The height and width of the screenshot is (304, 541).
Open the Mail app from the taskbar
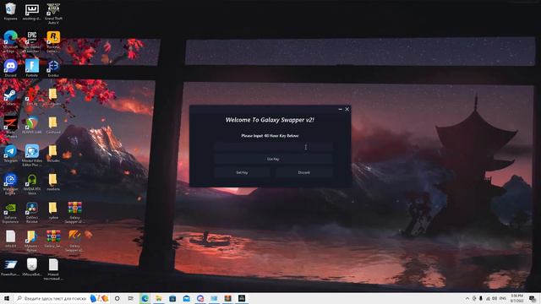186,298
